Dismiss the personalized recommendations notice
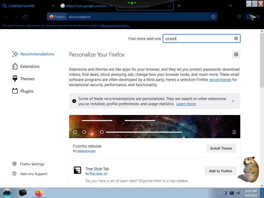The height and width of the screenshot is (198, 264). click(x=233, y=101)
